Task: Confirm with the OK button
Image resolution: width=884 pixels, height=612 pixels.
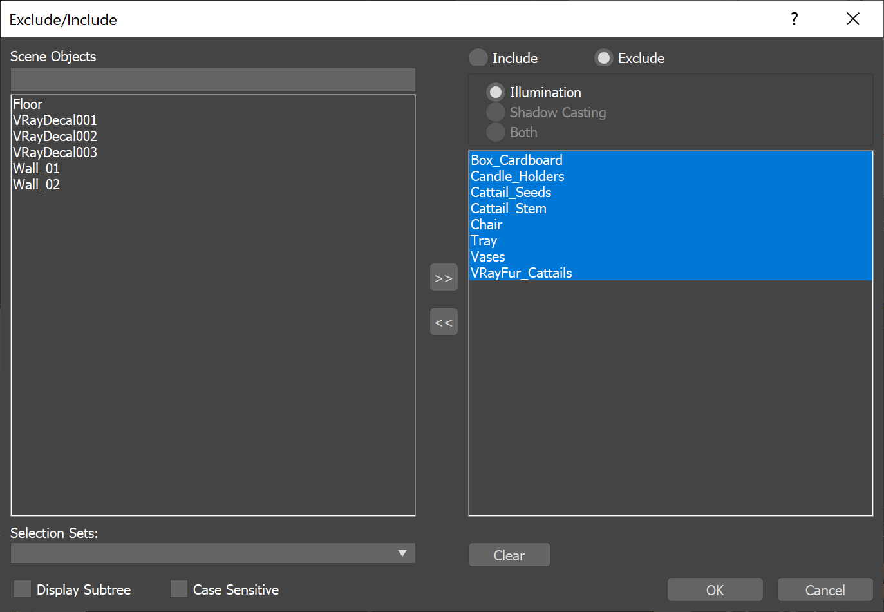Action: (x=715, y=589)
